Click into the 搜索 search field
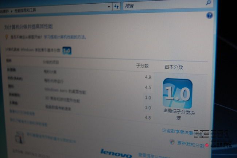This screenshot has width=237, height=158. tap(164, 5)
